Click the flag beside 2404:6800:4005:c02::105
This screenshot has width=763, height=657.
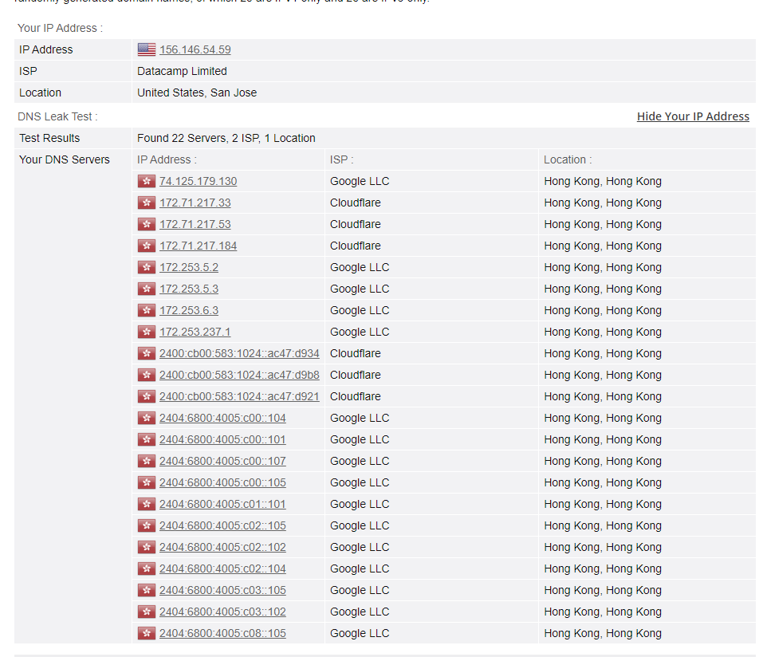point(147,525)
